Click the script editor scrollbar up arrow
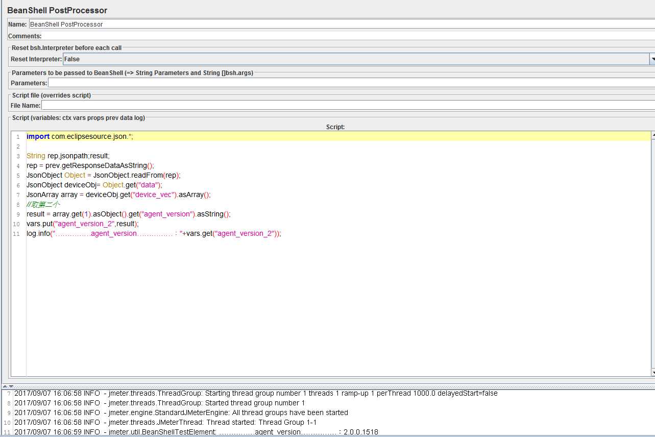 pos(652,136)
